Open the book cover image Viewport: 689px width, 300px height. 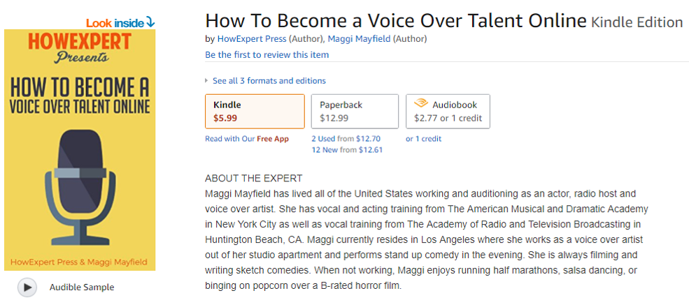click(x=80, y=150)
